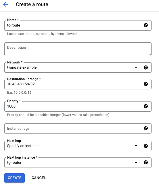Open help icon for Next hop

146,146
